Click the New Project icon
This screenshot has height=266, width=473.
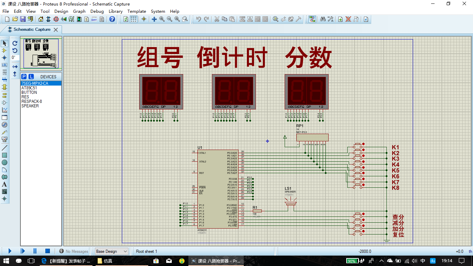click(7, 19)
